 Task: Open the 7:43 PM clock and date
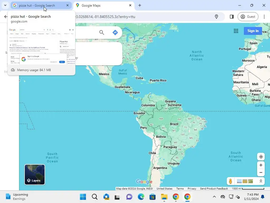(x=251, y=197)
